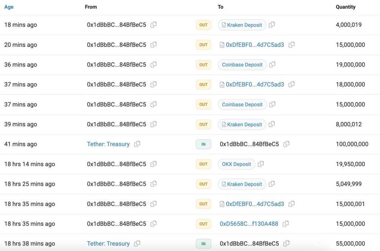This screenshot has height=251, width=380.
Task: Copy the 0xDfEBF0 recipient address in the 20 mins ago row
Action: click(x=291, y=45)
